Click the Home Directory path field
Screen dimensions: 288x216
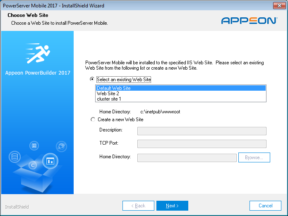point(187,157)
